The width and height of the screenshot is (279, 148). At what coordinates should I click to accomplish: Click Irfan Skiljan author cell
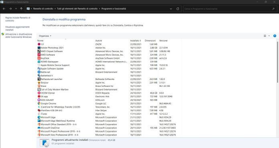(101, 110)
